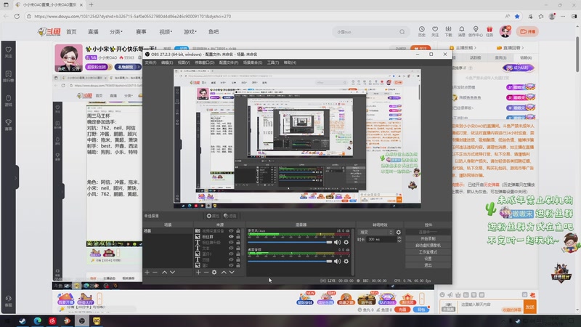Move source up in OBS sources list
The width and height of the screenshot is (581, 327).
[x=224, y=272]
